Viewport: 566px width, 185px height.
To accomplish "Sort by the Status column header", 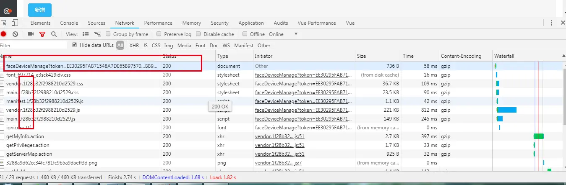I will (188, 56).
